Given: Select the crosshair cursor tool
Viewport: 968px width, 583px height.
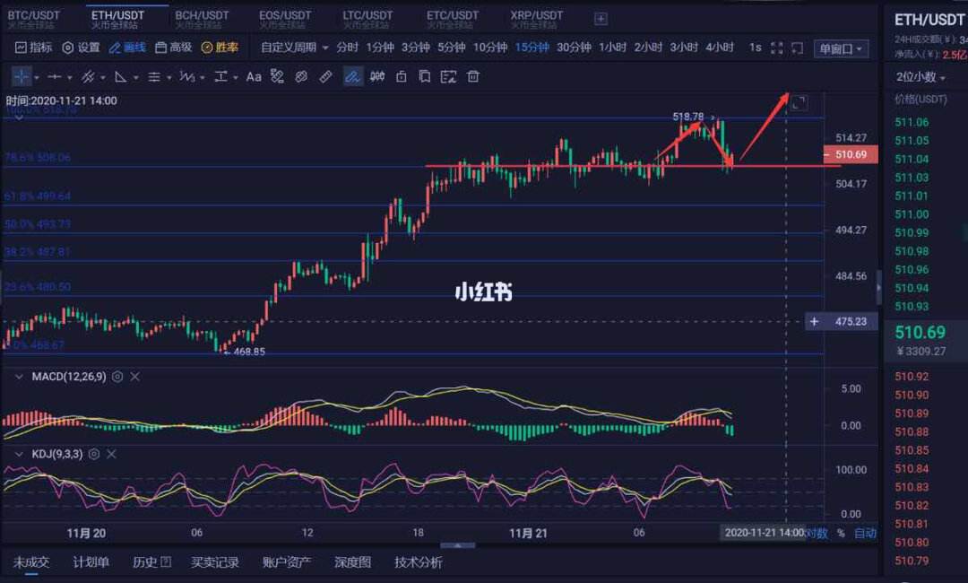Looking at the screenshot, I should (21, 76).
